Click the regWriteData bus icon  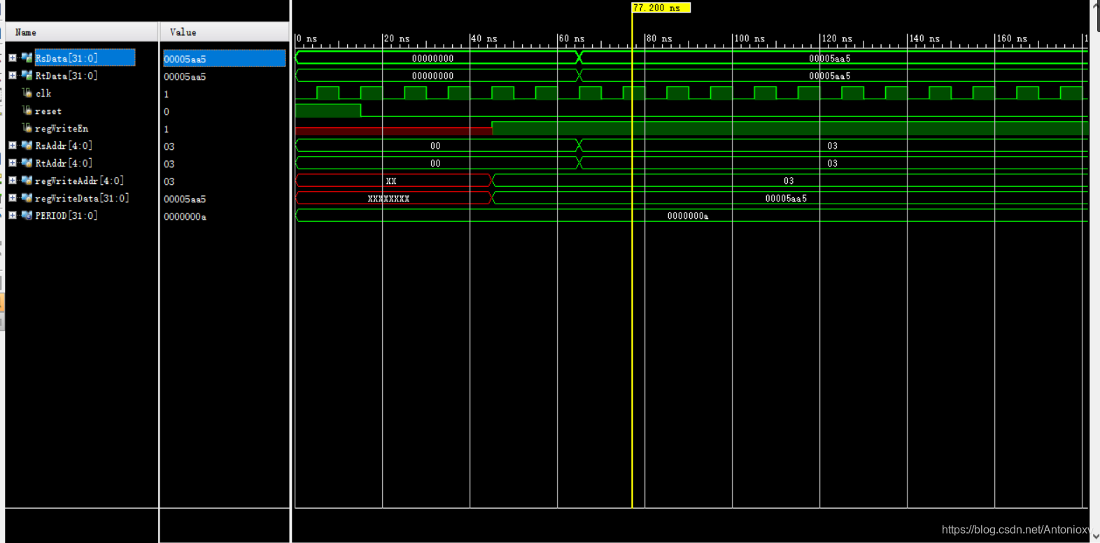point(27,197)
